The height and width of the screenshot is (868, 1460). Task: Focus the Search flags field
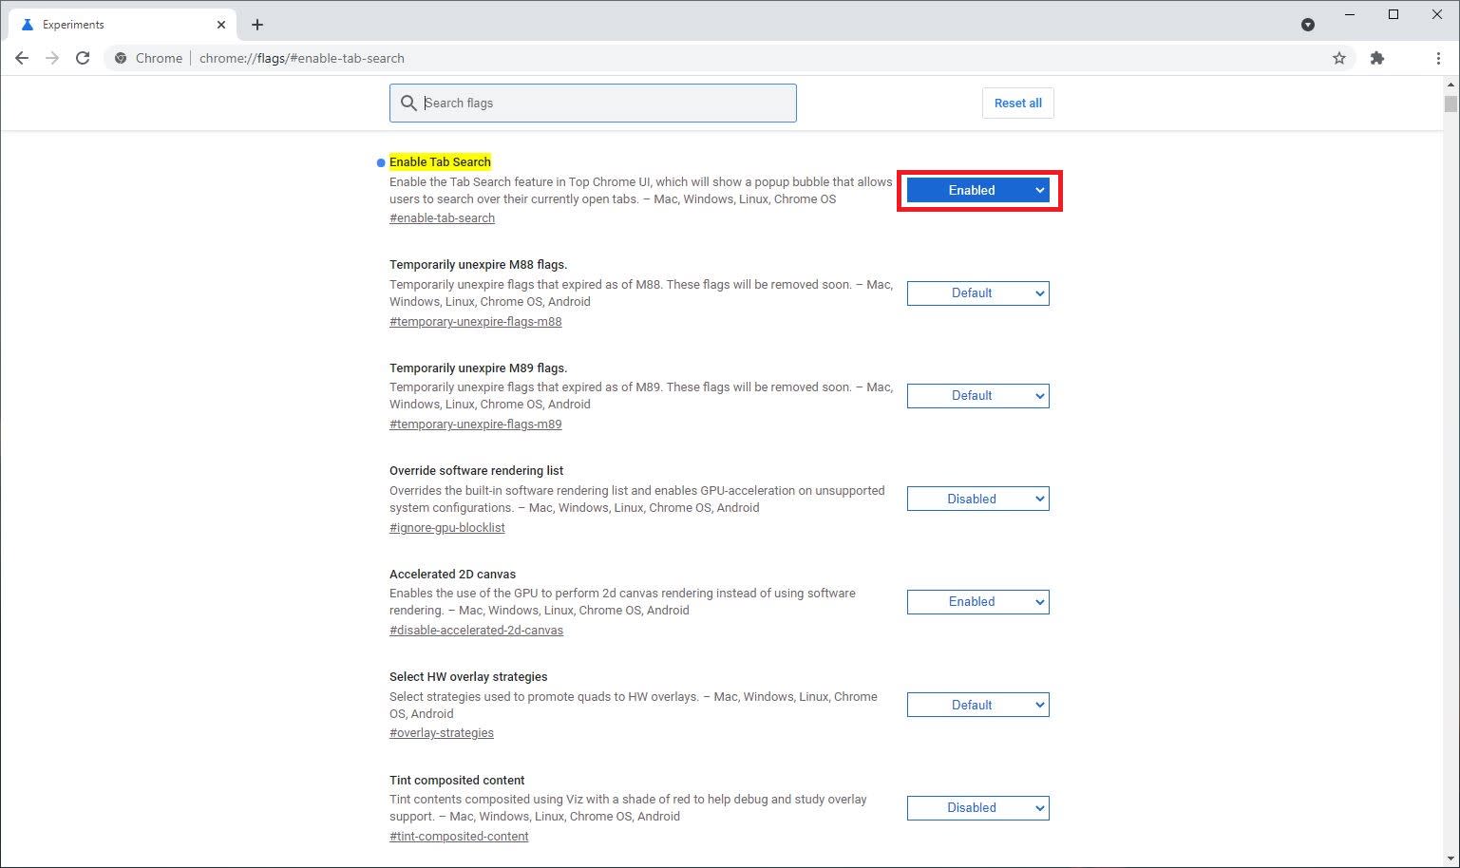tap(593, 103)
